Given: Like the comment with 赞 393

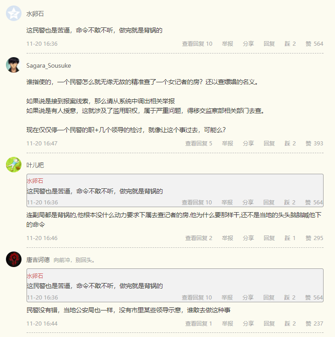Looking at the screenshot, I should tap(314, 143).
